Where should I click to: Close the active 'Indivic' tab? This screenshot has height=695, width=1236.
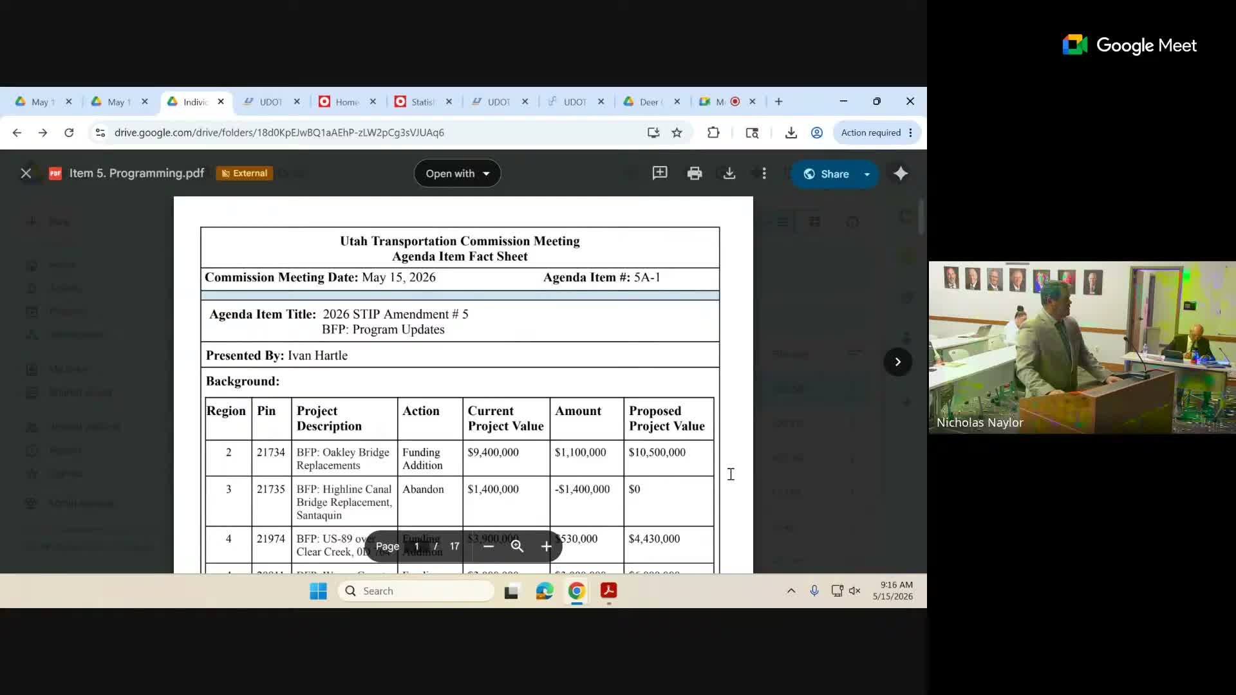point(221,102)
